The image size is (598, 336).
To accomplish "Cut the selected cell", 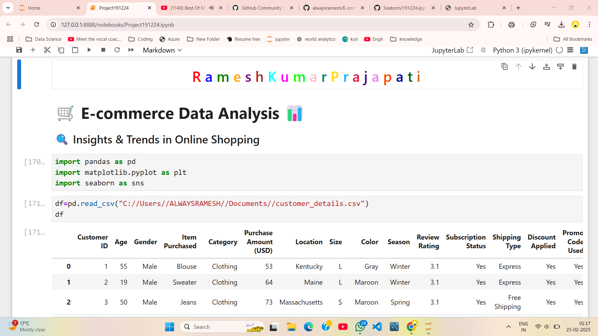I will pyautogui.click(x=47, y=50).
